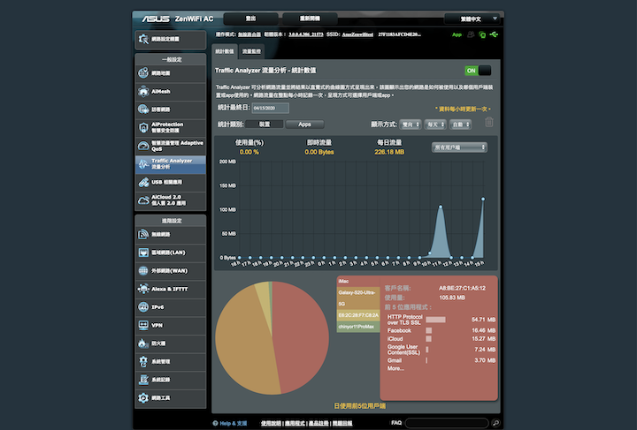Open the VPN sidebar icon
Image resolution: width=637 pixels, height=430 pixels.
click(x=143, y=325)
